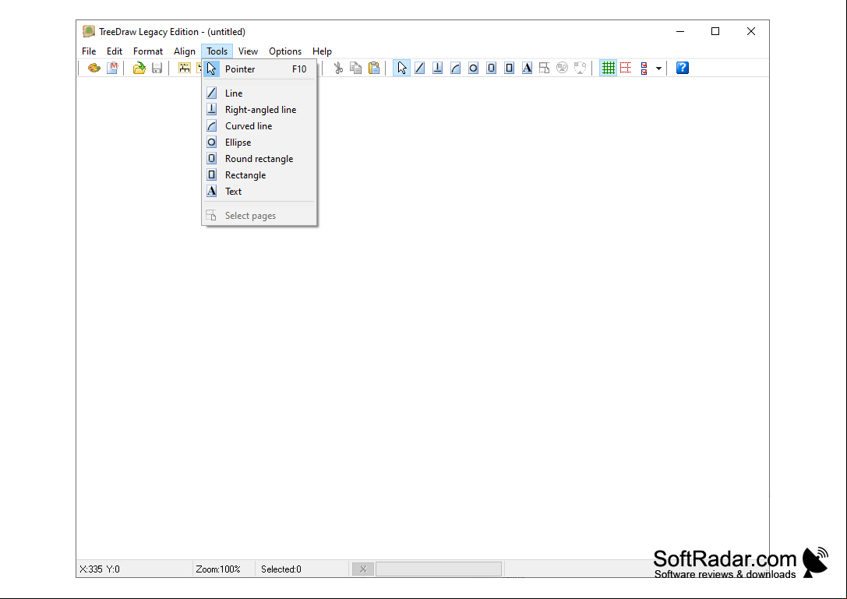Select the Right-angled line toolbar icon
847x599 pixels.
click(438, 68)
